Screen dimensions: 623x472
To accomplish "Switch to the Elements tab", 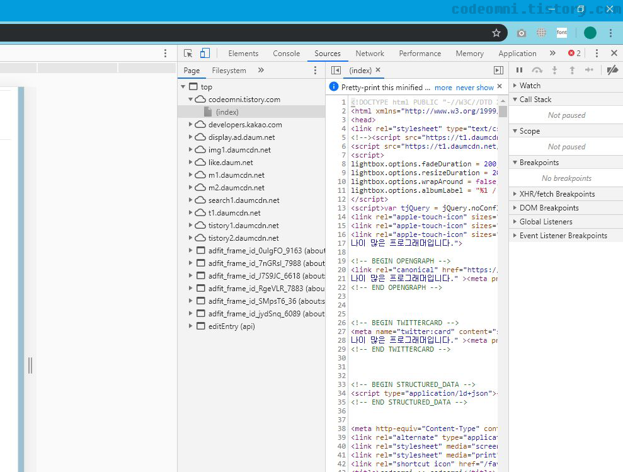I will [x=243, y=54].
